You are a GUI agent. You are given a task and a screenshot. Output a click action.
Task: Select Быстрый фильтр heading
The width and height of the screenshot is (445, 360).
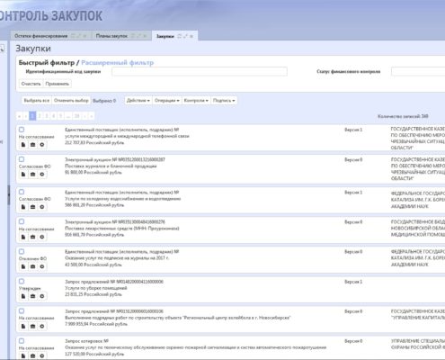(x=47, y=63)
